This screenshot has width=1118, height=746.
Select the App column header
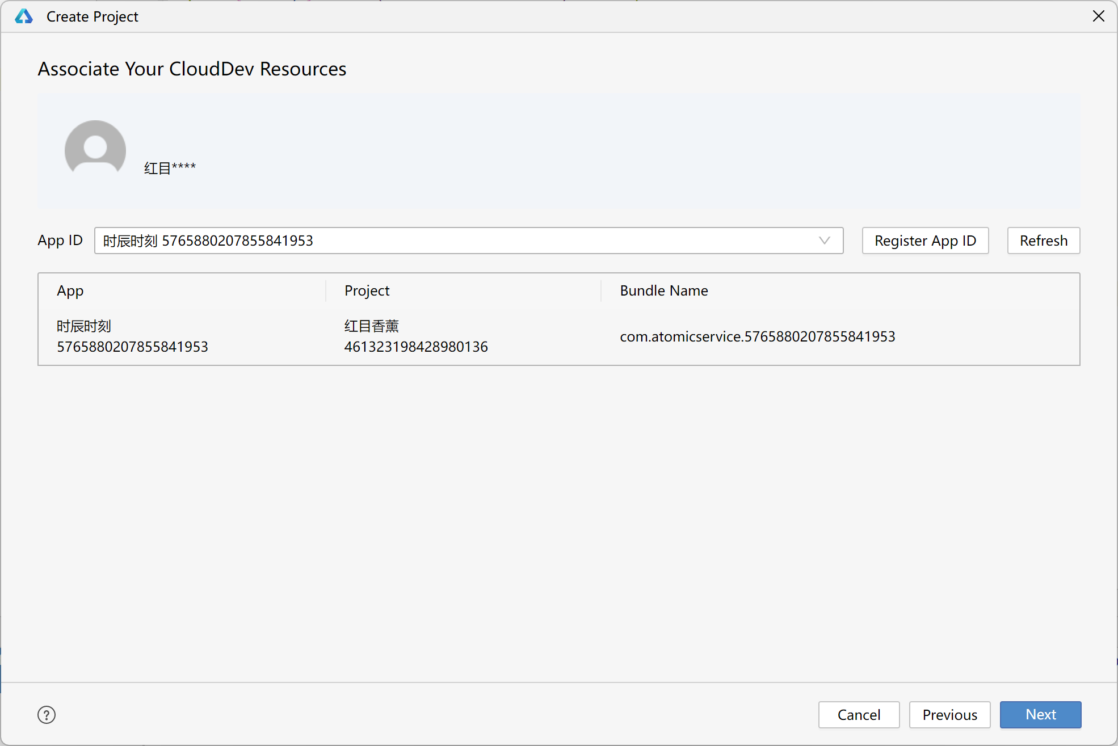point(70,291)
